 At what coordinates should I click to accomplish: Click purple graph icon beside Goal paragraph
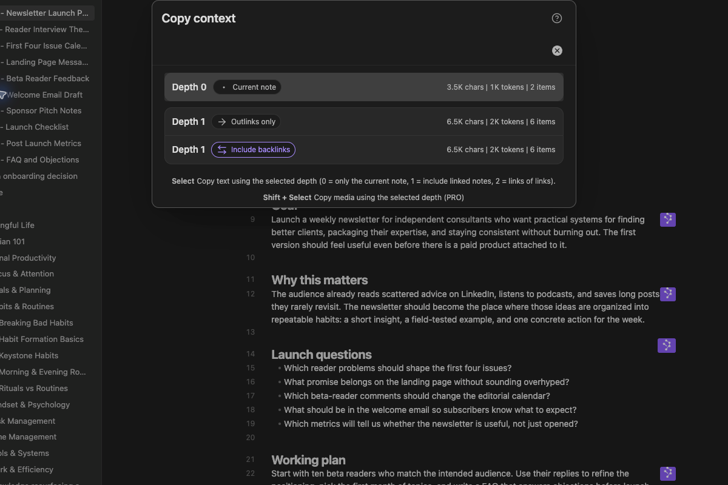pyautogui.click(x=668, y=219)
